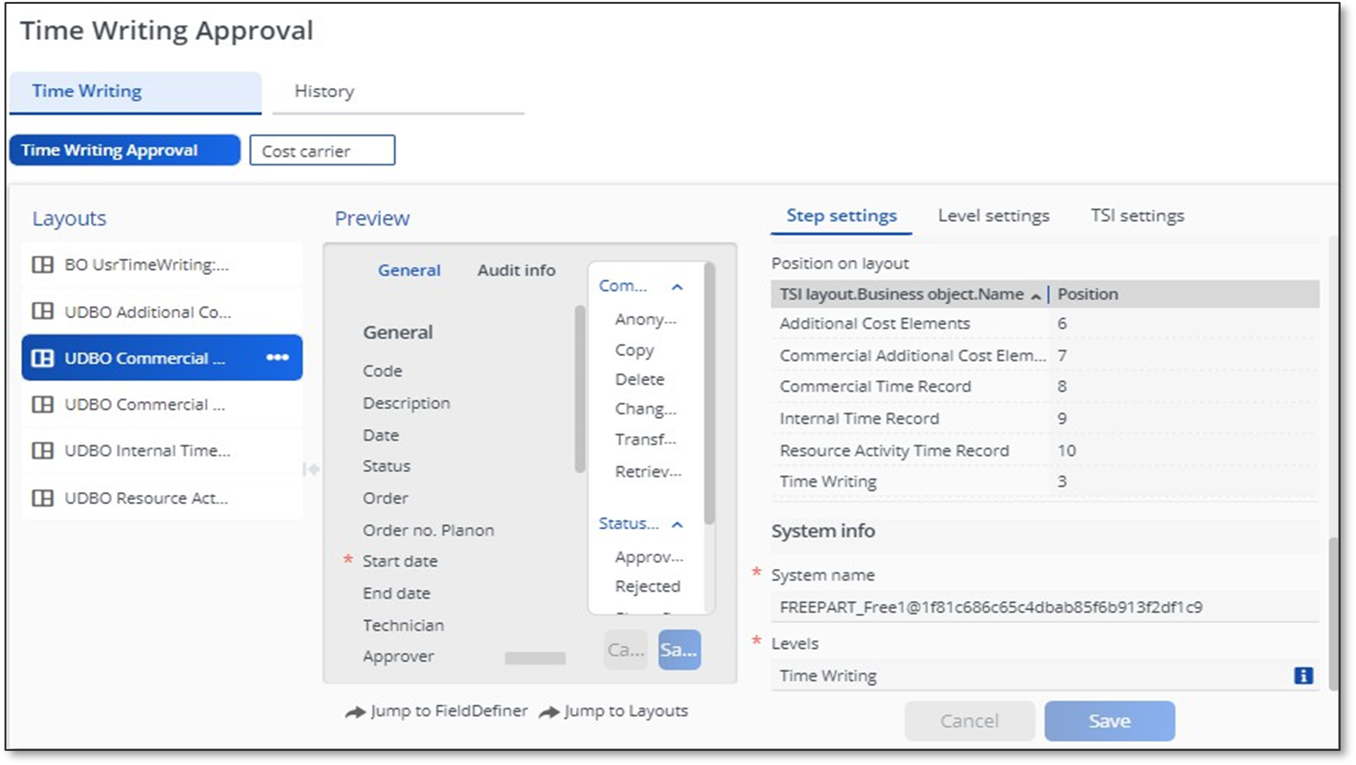Click the Rejected status action

point(647,586)
